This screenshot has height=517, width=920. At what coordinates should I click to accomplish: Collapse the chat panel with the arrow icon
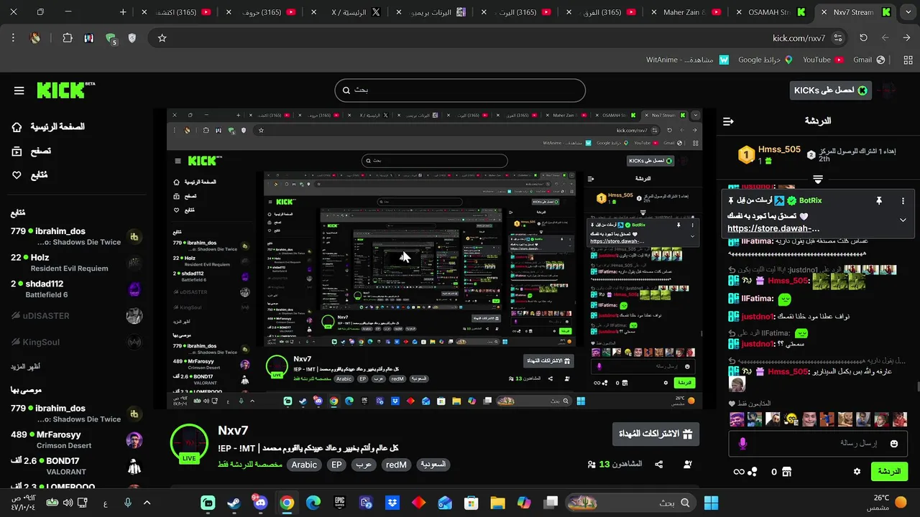pos(728,121)
